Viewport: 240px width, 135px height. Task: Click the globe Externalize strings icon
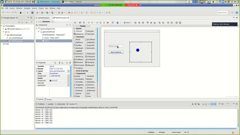point(117,22)
